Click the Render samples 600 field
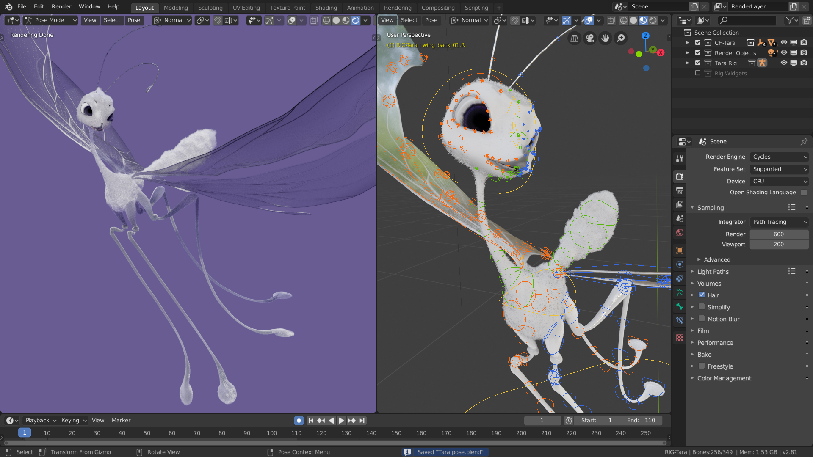This screenshot has width=813, height=457. [x=778, y=234]
